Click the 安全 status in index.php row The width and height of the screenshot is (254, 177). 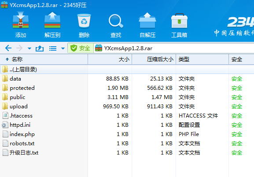pos(237,134)
